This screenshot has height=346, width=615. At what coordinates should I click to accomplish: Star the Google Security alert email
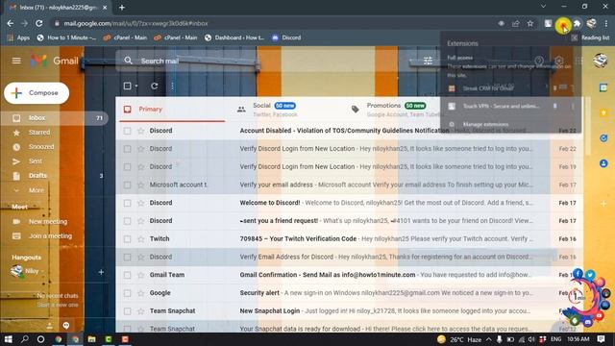pyautogui.click(x=141, y=293)
